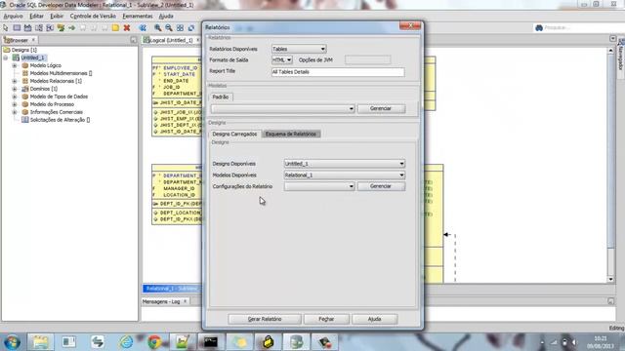Choose the New View toolbar icon
This screenshot has width=625, height=351.
(28, 28)
